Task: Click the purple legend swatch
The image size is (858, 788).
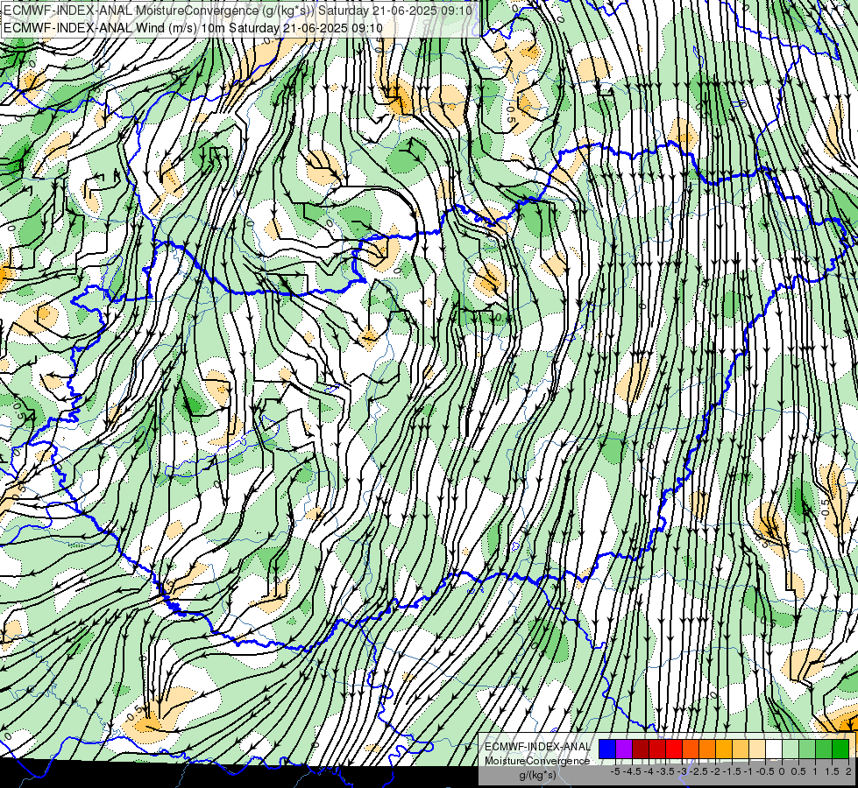Action: (x=624, y=749)
